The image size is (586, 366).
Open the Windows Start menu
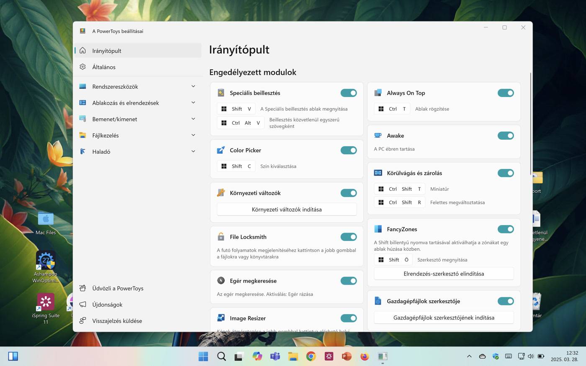[203, 356]
